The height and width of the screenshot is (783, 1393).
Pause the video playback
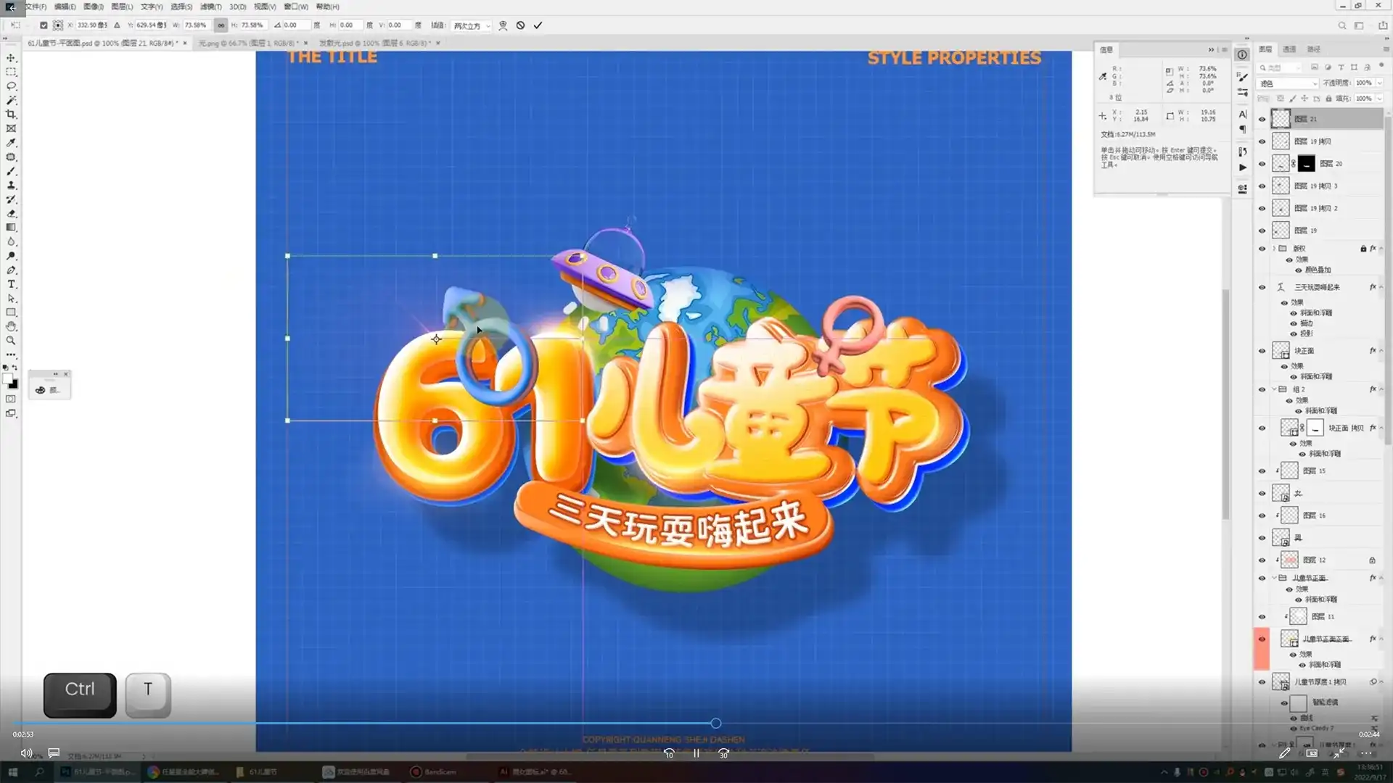coord(695,754)
